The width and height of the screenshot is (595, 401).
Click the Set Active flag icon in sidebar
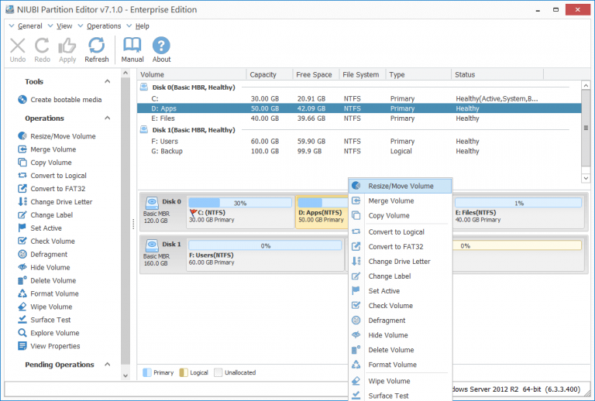(22, 228)
